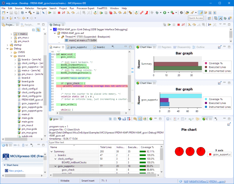Click the binary 010 file icon

[x=38, y=13]
